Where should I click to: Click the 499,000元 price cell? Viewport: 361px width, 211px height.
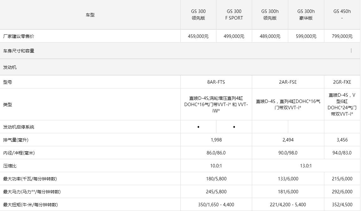pos(234,36)
